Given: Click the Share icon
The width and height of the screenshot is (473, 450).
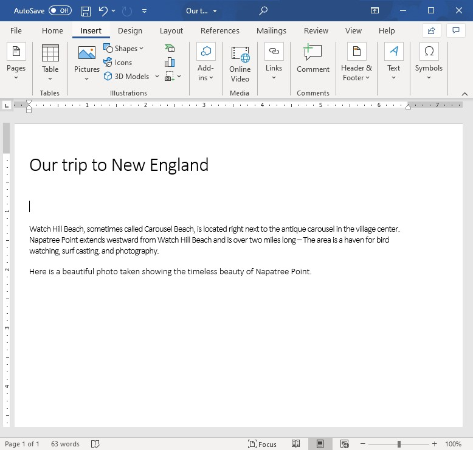Looking at the screenshot, I should (432, 30).
